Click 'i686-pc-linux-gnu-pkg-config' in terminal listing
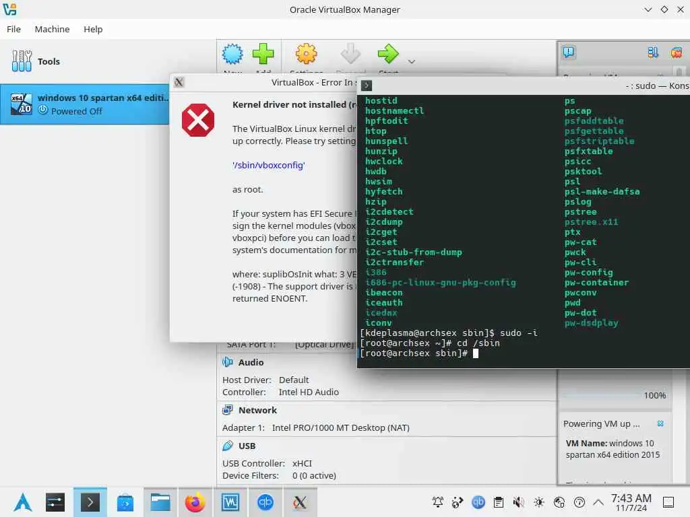This screenshot has width=690, height=517. click(441, 282)
